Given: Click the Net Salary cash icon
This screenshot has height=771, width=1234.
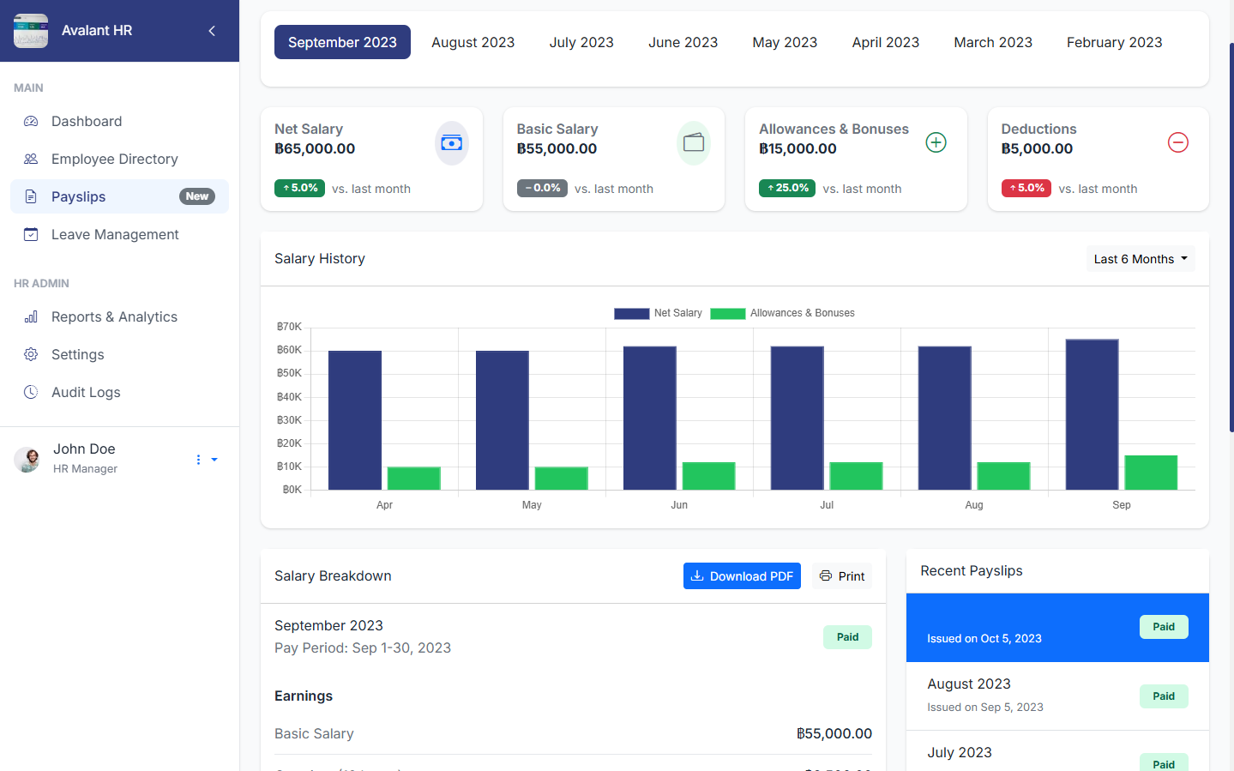Looking at the screenshot, I should (451, 143).
